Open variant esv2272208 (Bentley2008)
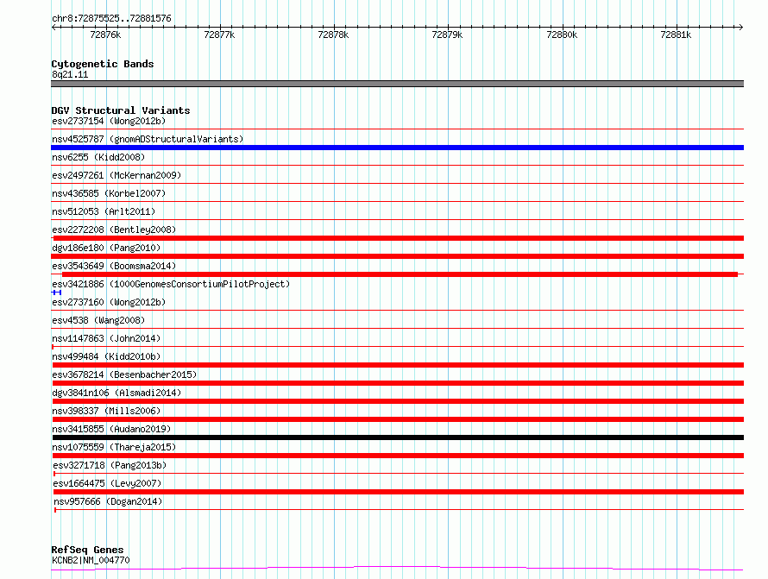 click(x=114, y=230)
